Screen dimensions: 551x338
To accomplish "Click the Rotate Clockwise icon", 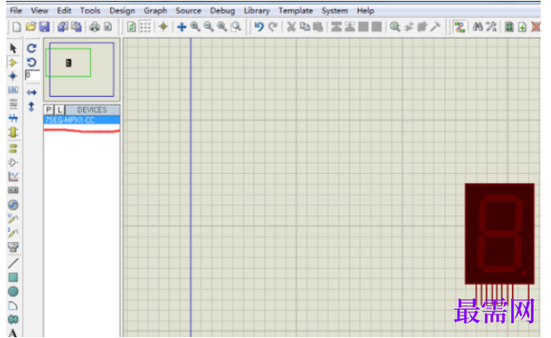I will click(x=32, y=48).
